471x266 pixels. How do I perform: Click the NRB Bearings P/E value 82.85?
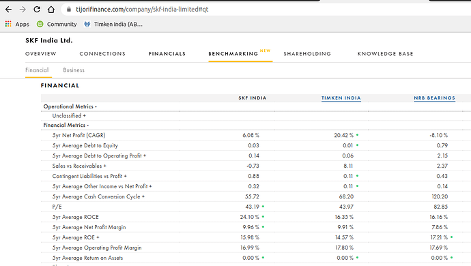[441, 207]
